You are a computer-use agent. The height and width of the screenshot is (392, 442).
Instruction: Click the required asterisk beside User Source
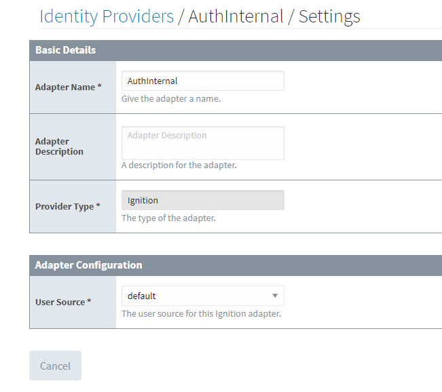(x=90, y=302)
